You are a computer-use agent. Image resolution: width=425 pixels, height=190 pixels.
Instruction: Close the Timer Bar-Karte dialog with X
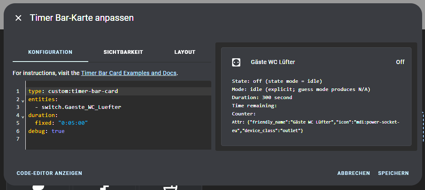[x=18, y=18]
